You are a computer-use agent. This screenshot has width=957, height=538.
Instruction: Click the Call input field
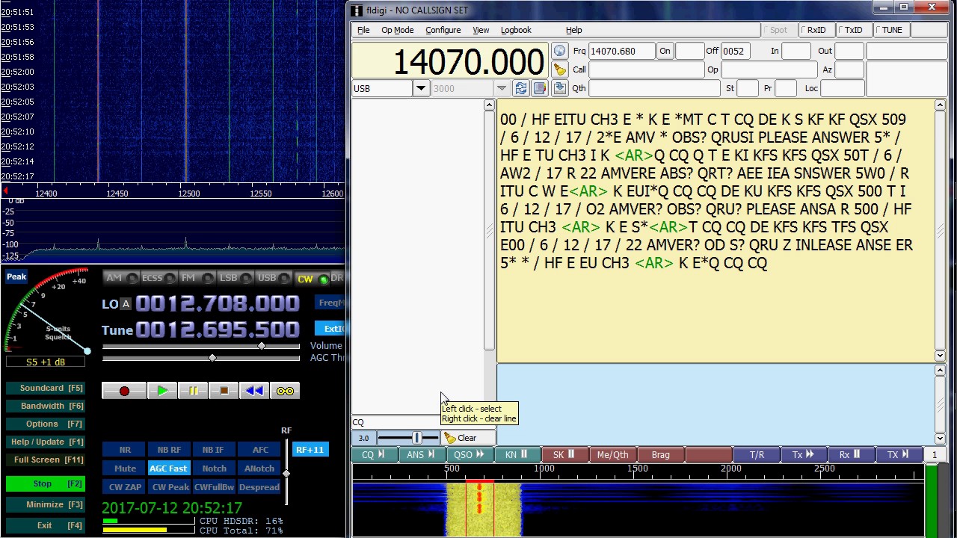pos(646,69)
